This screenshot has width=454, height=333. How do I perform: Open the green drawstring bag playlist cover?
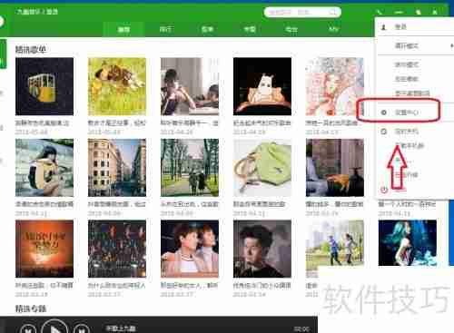262,168
